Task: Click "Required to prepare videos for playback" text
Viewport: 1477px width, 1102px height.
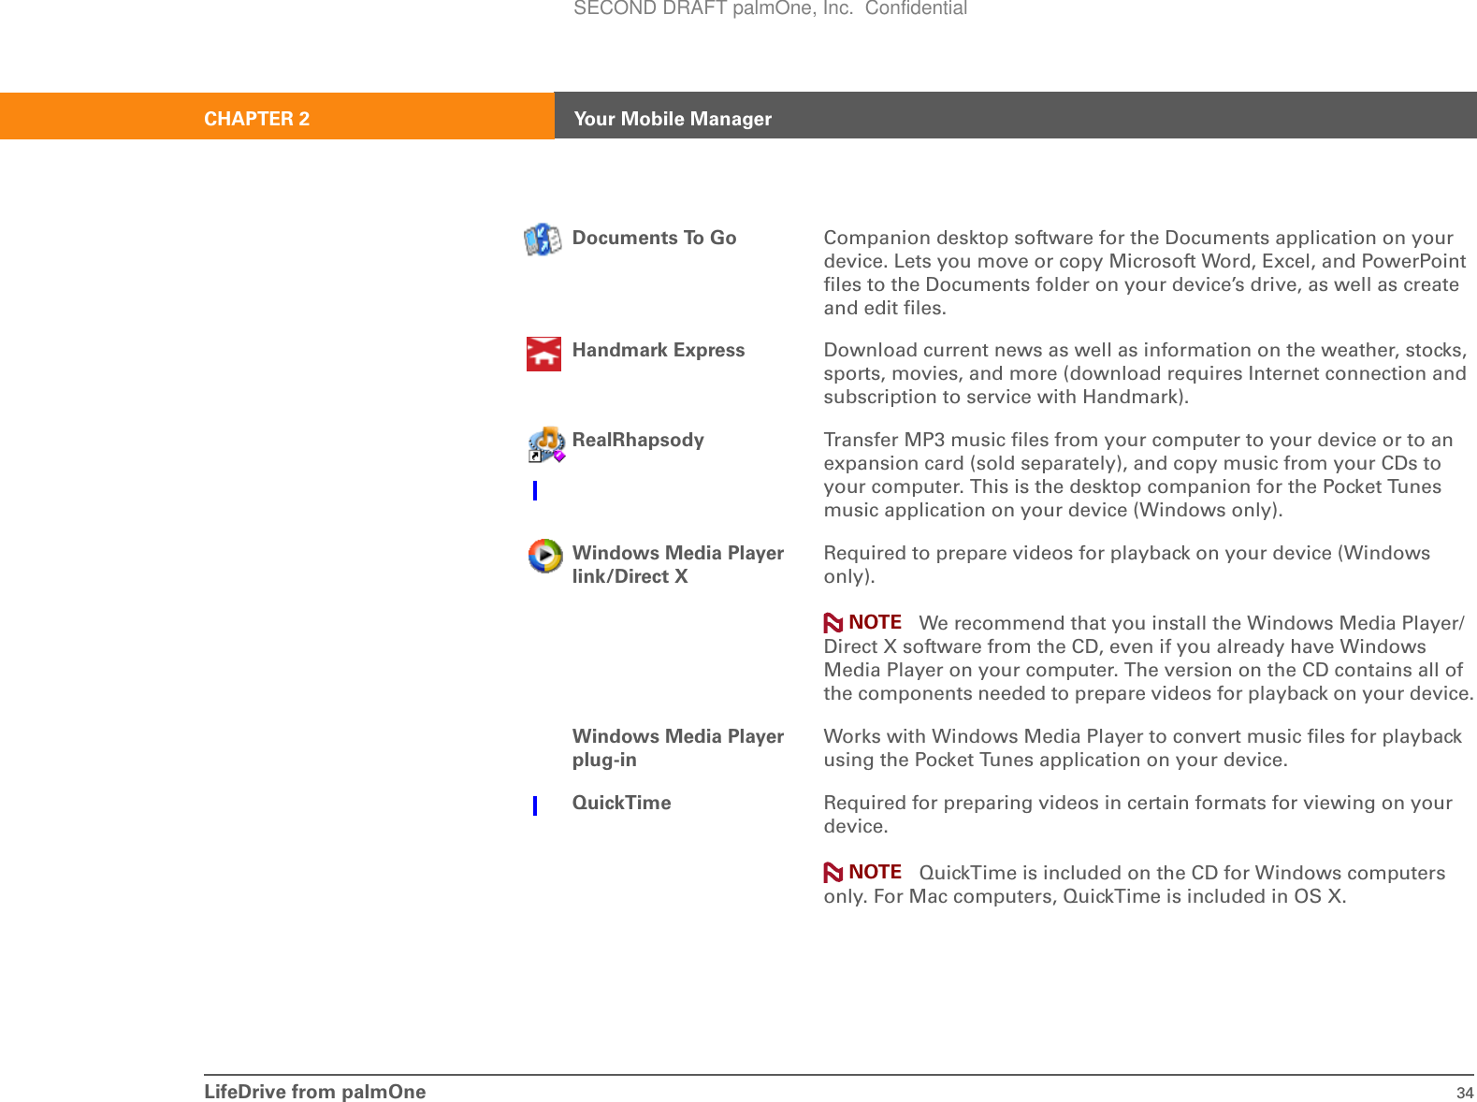Action: pos(1126,564)
